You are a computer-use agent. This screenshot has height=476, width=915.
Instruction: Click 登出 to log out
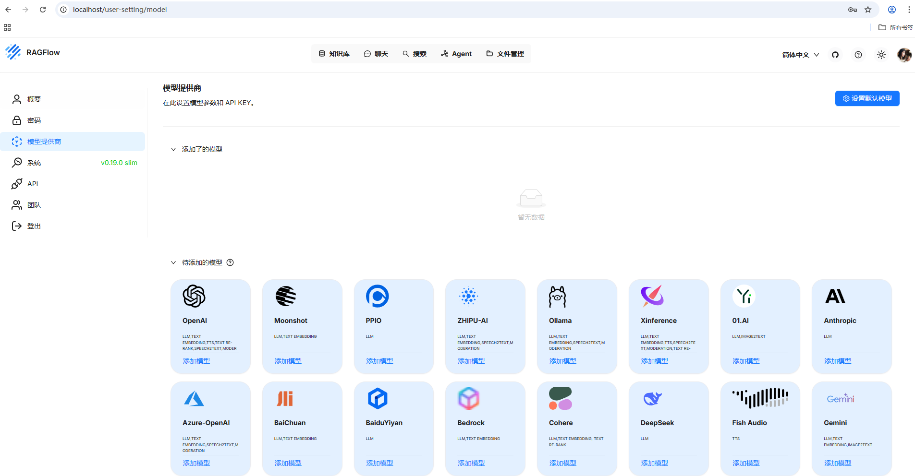point(73,226)
